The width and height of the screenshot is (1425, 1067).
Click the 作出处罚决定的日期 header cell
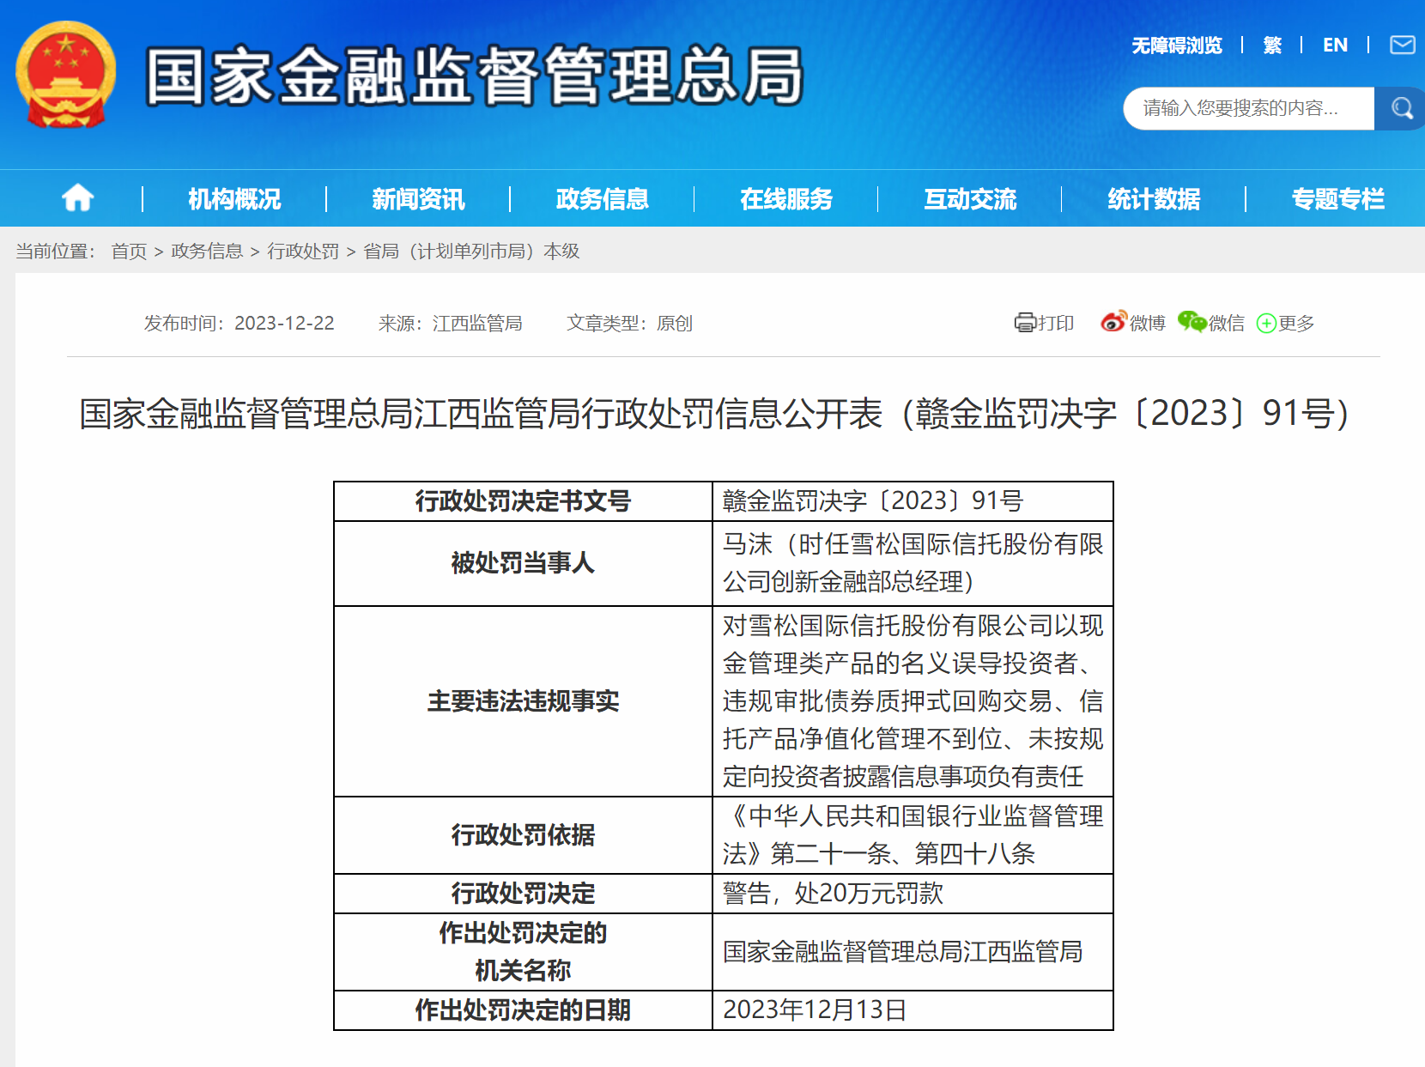click(523, 1010)
